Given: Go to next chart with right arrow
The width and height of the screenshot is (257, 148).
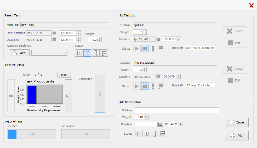Looking at the screenshot, I should [68, 96].
